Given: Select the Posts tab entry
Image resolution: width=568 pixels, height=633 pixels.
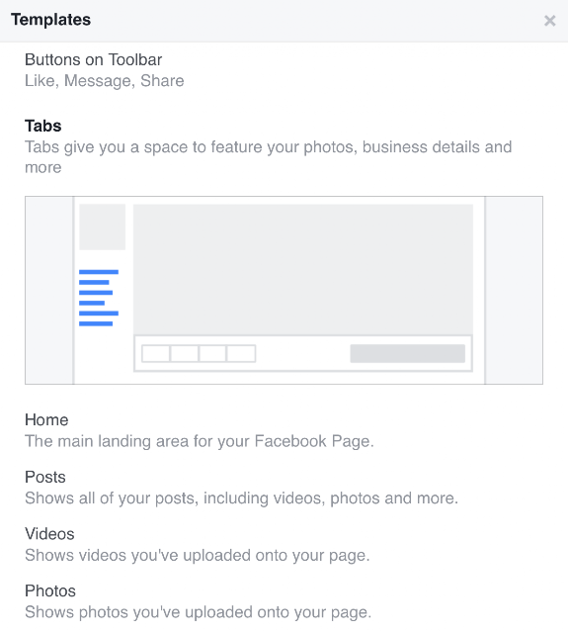Looking at the screenshot, I should pyautogui.click(x=45, y=477).
